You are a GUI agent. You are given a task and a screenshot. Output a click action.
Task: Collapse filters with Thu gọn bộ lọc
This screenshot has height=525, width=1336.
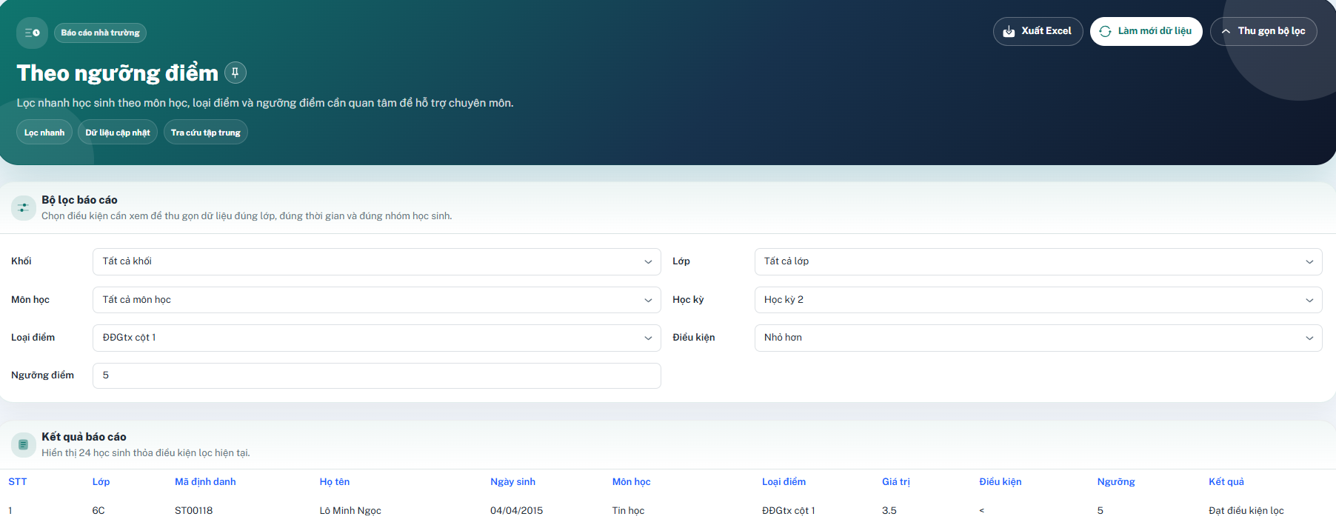1263,31
